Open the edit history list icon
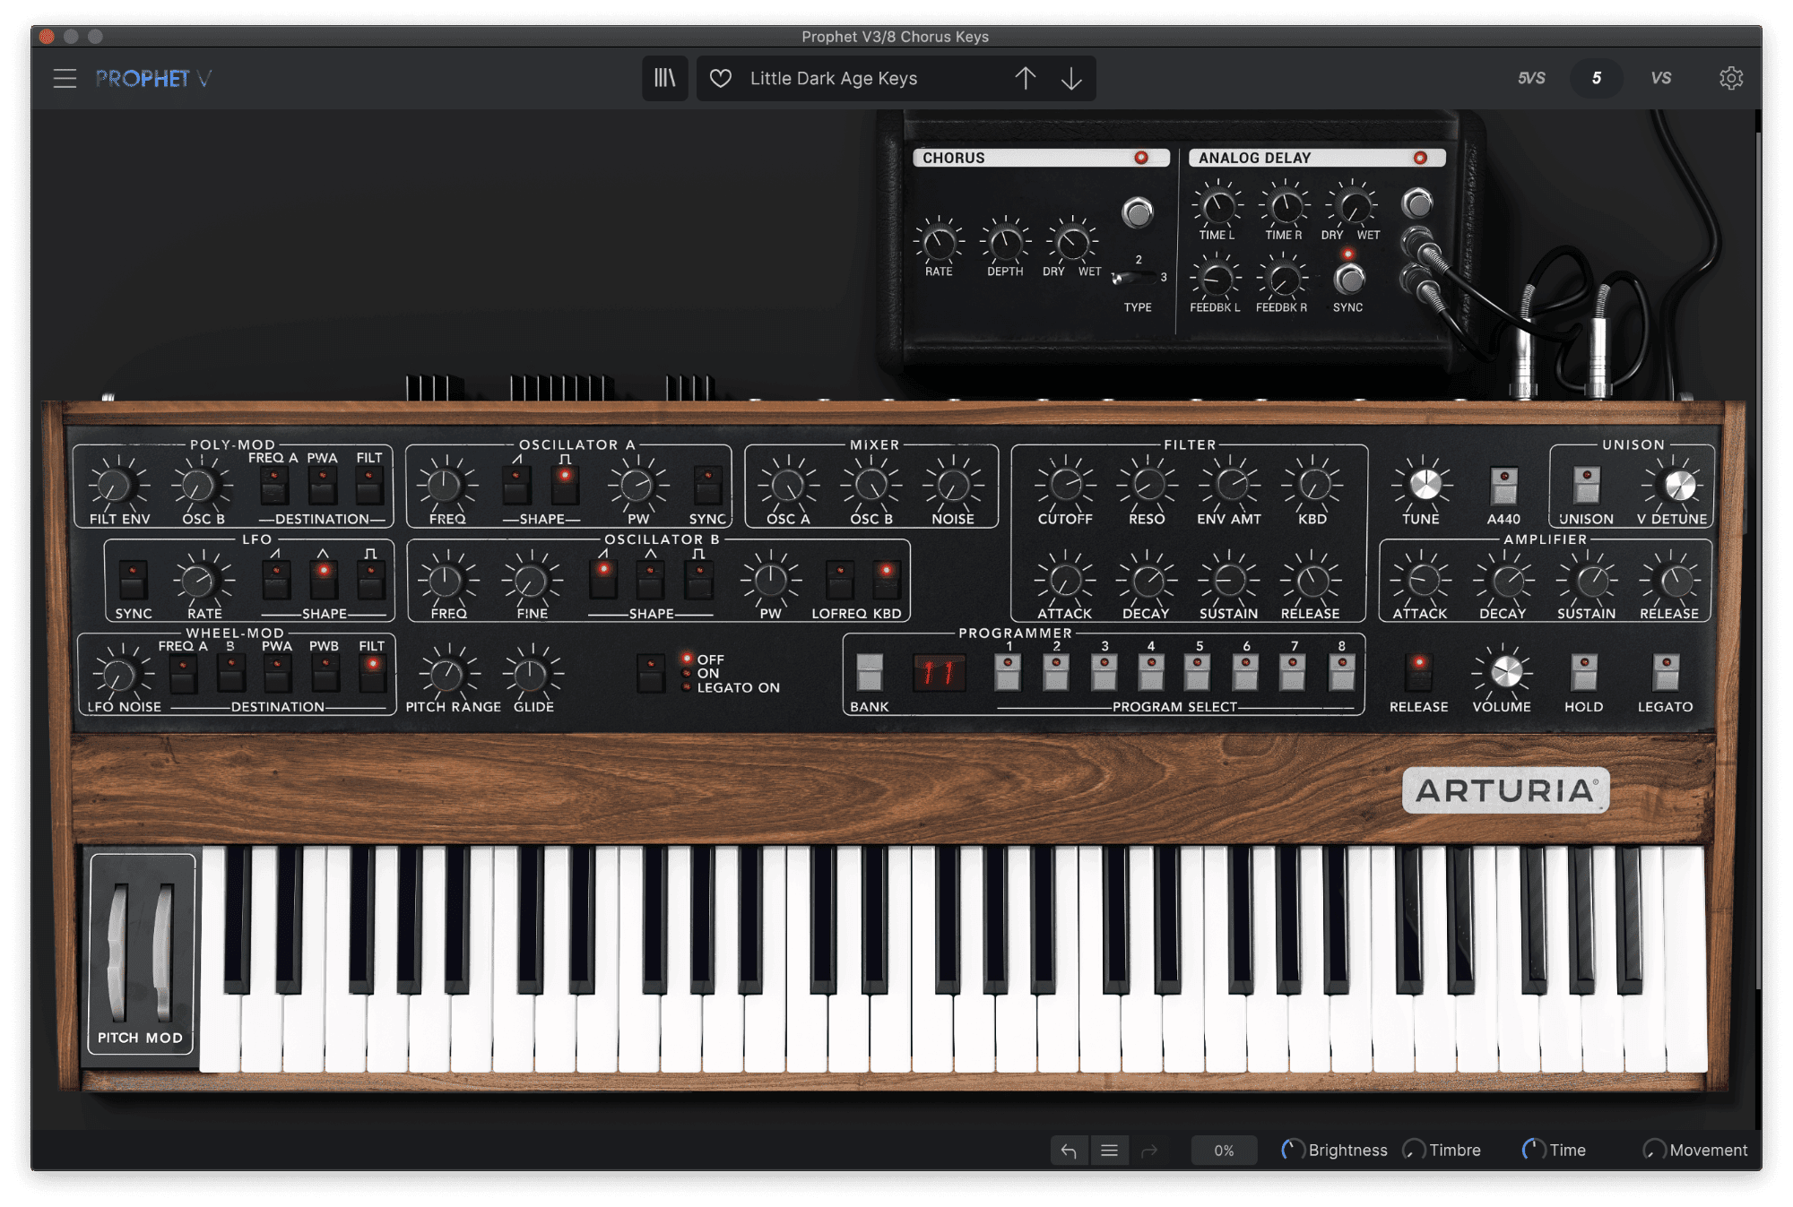The height and width of the screenshot is (1207, 1793). pyautogui.click(x=1109, y=1151)
